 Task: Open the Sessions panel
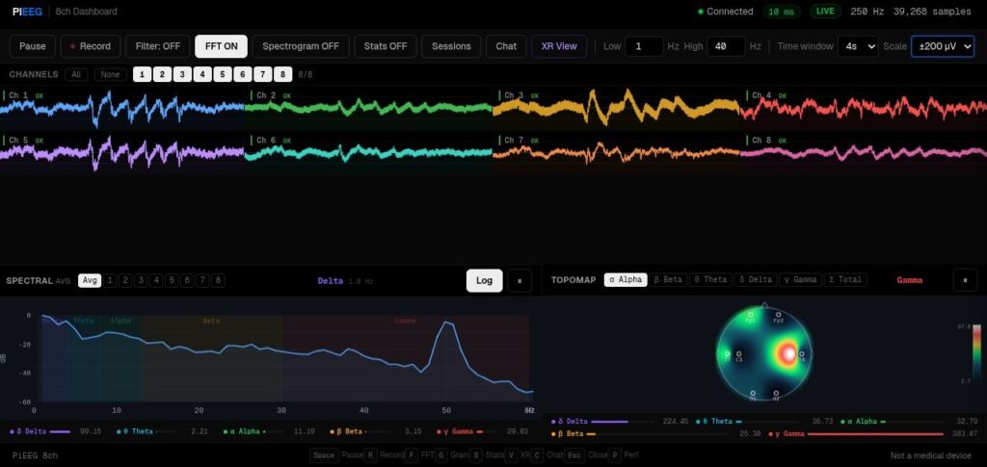(451, 46)
